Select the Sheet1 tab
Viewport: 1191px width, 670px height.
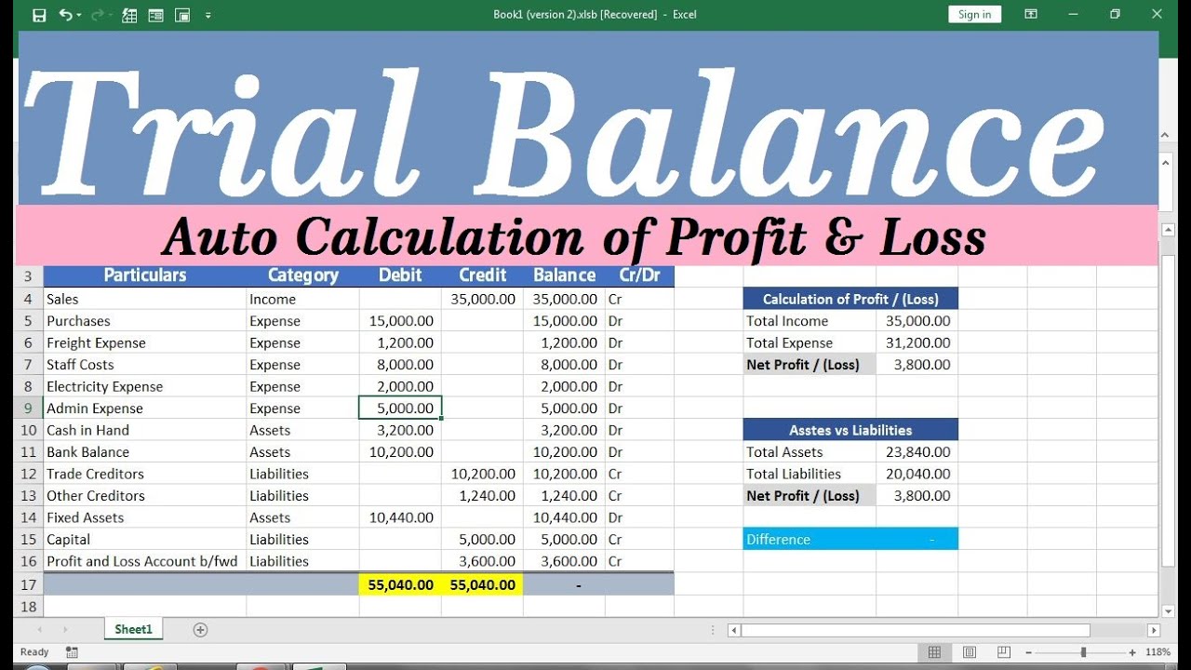click(x=133, y=629)
